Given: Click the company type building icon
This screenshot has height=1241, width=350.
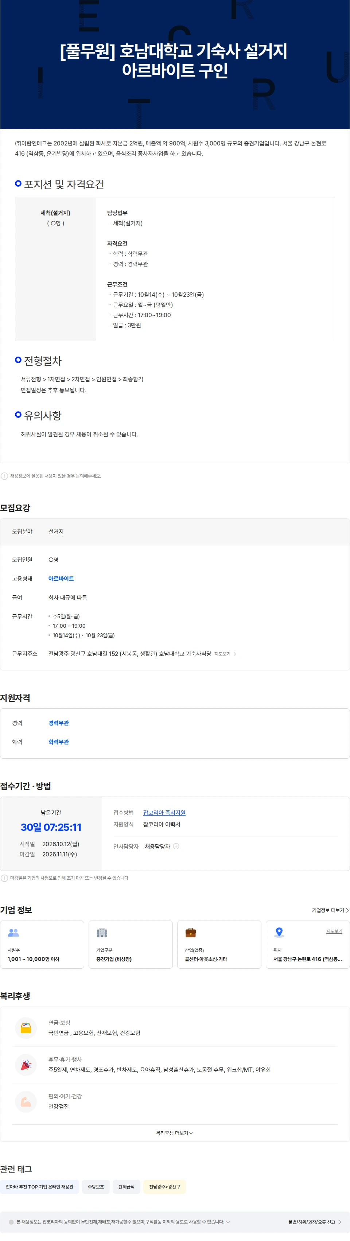Looking at the screenshot, I should click(102, 932).
